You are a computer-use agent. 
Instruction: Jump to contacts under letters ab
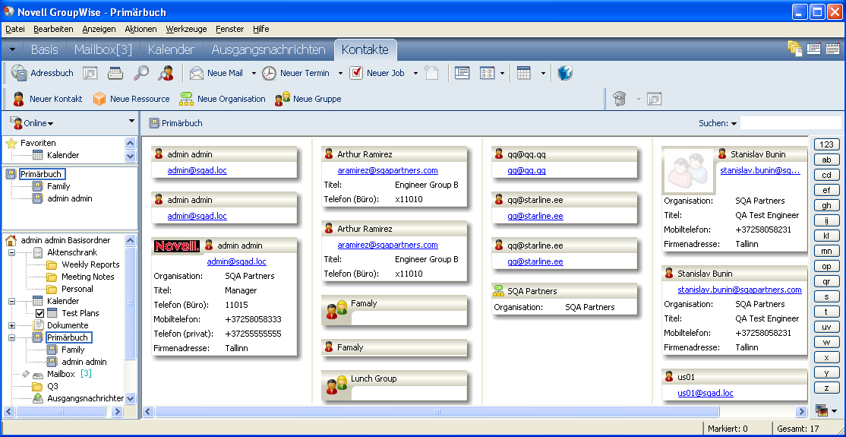(x=826, y=160)
